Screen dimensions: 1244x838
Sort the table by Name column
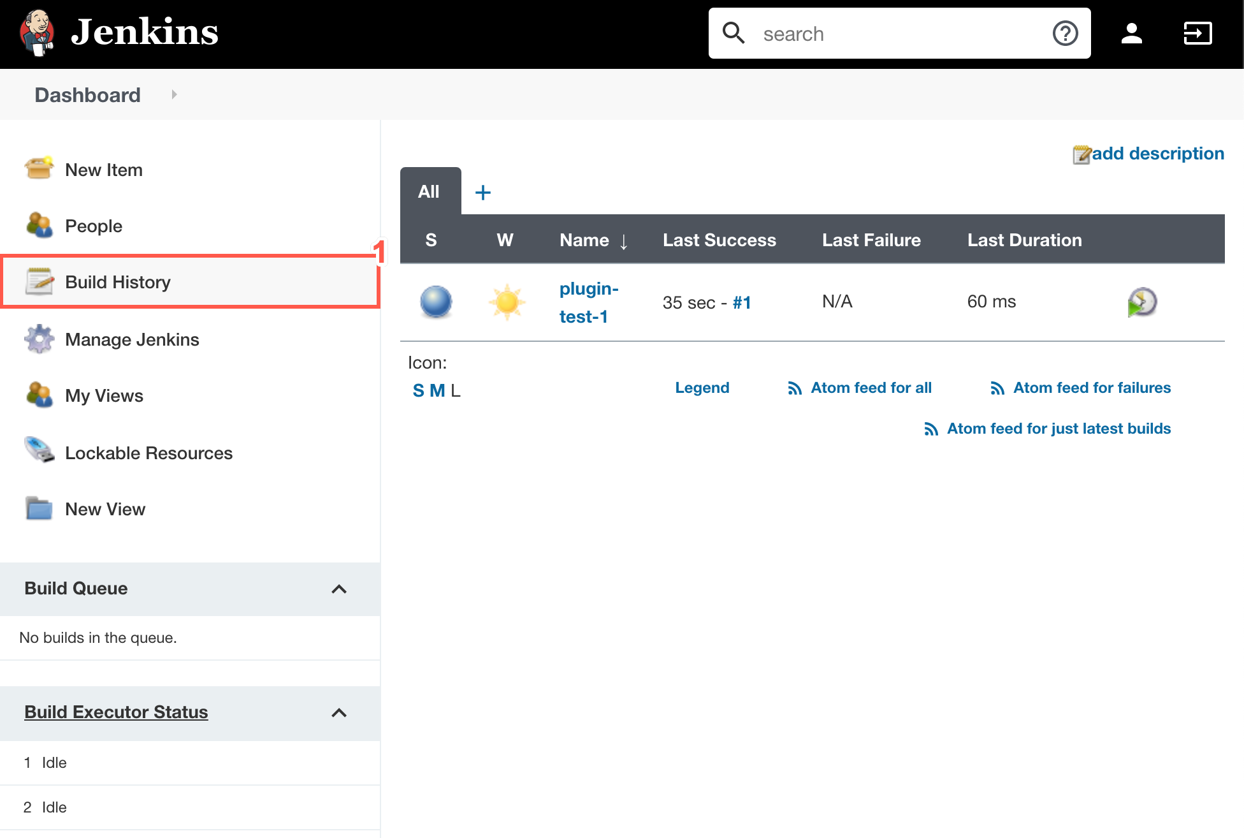tap(584, 240)
